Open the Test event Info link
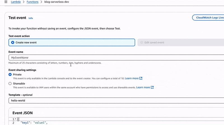 pos(31,18)
